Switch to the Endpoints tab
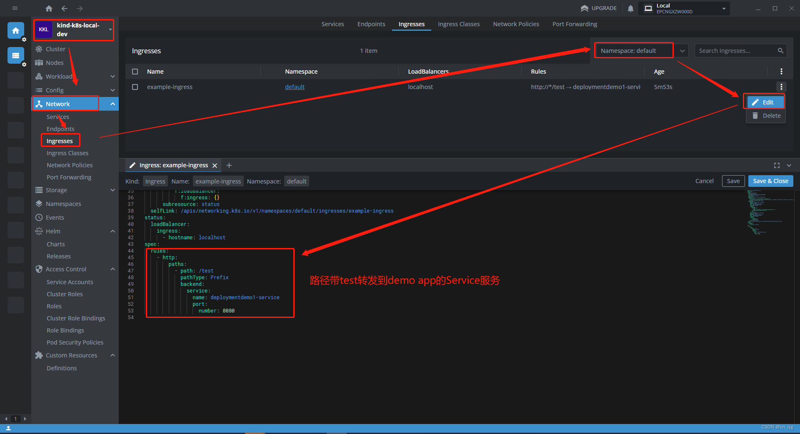The height and width of the screenshot is (434, 800). pos(371,24)
